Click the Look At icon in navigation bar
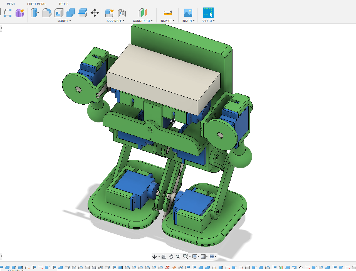This screenshot has width=356, height=271. [x=164, y=256]
